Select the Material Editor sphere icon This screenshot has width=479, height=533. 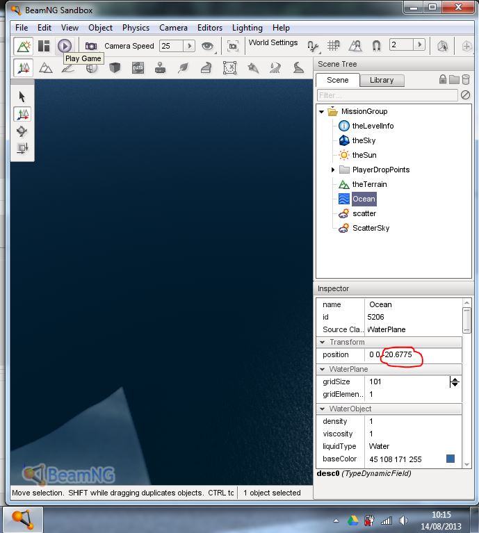point(92,69)
